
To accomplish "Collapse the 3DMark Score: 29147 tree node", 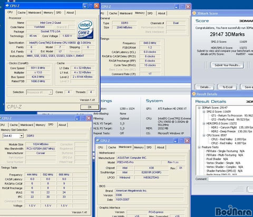I will pos(199,107).
